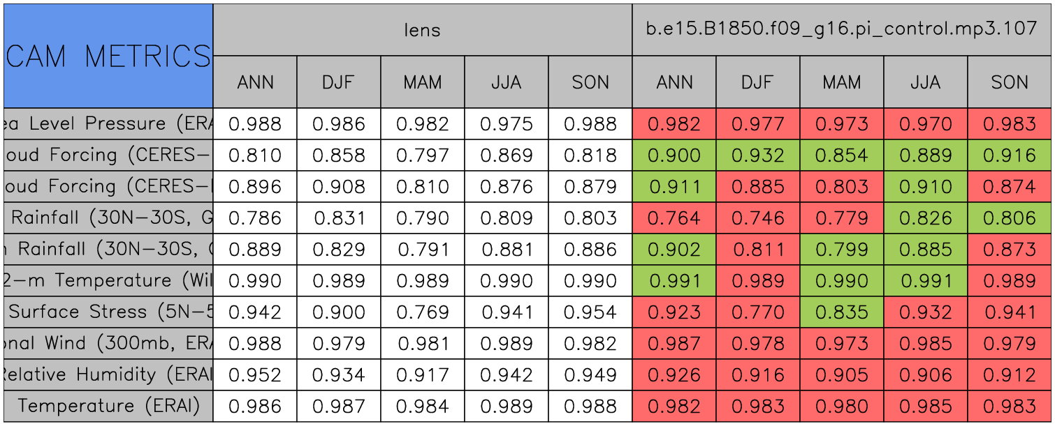Click the Sea Level Pressure row label
Image resolution: width=1055 pixels, height=426 pixels.
108,124
